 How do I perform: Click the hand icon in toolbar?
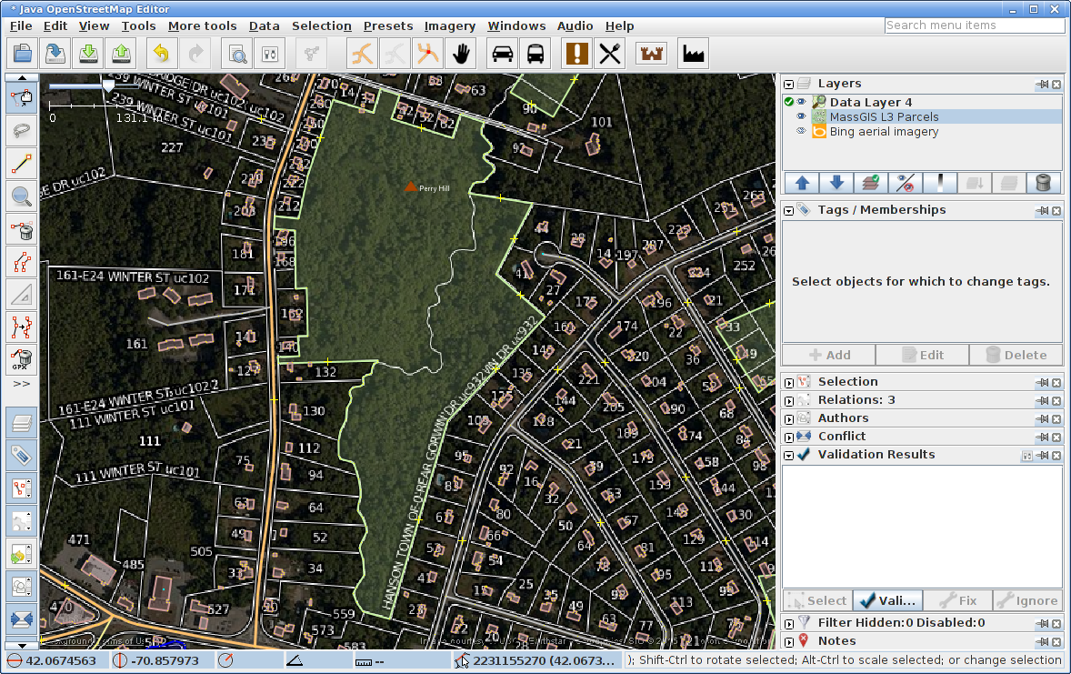coord(462,54)
